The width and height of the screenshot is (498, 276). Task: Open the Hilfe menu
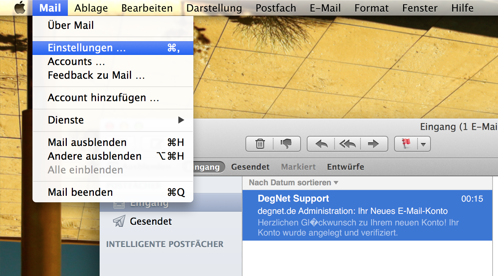click(x=463, y=8)
